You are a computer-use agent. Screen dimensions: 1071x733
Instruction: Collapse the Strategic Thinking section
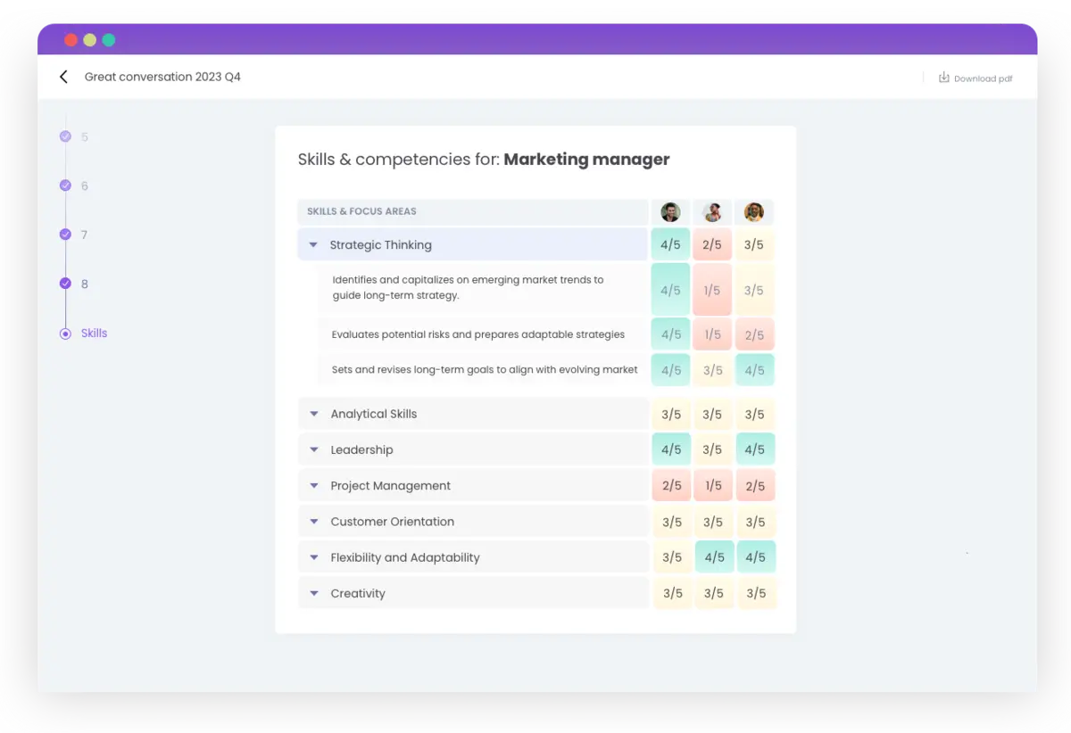[313, 244]
